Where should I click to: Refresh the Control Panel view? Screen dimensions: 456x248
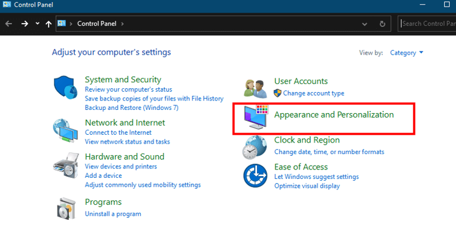point(382,24)
